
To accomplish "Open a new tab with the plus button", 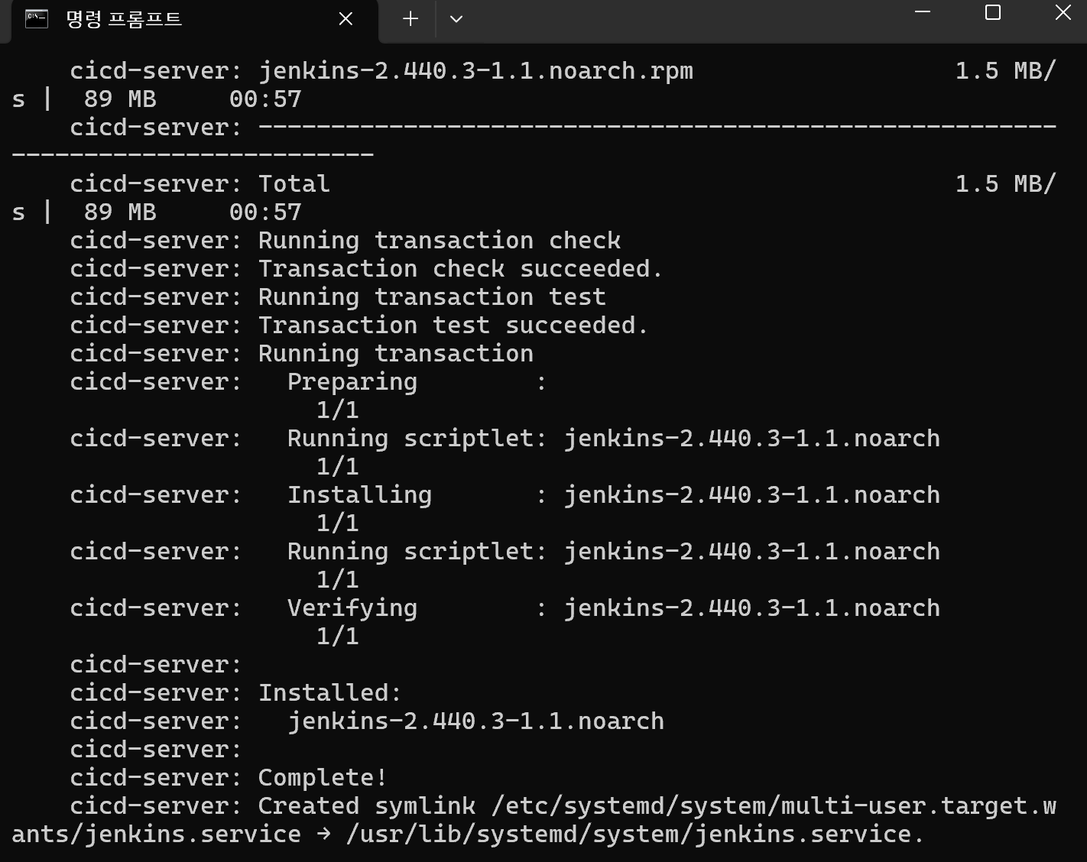I will point(410,19).
